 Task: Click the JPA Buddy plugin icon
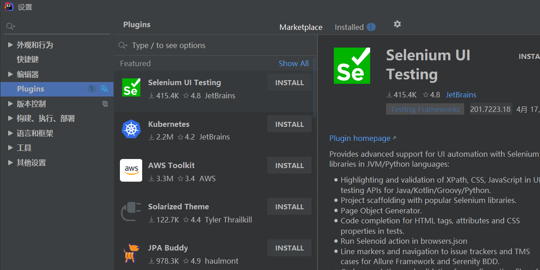130,253
